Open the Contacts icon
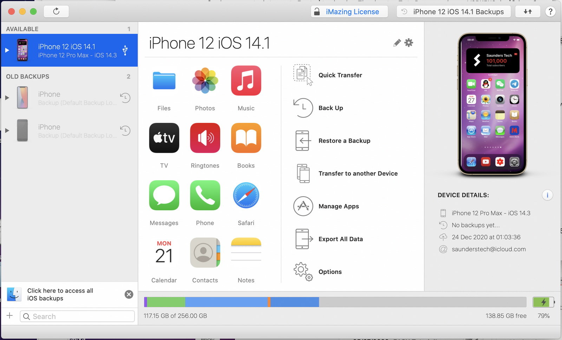 (205, 253)
